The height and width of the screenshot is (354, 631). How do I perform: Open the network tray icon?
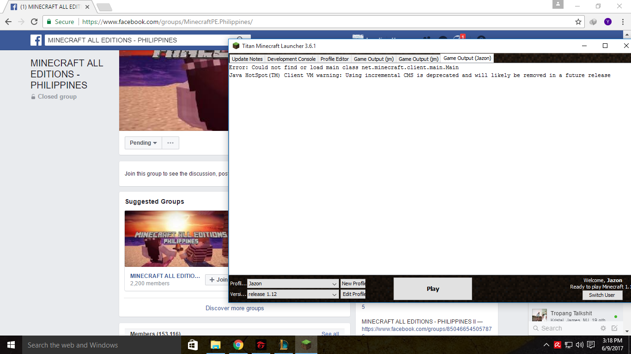tap(569, 345)
